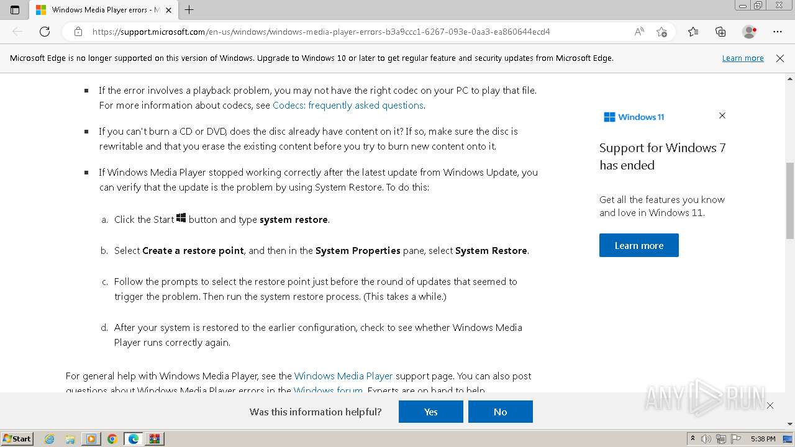795x447 pixels.
Task: Select Microsoft Edge taskbar icon
Action: click(134, 439)
